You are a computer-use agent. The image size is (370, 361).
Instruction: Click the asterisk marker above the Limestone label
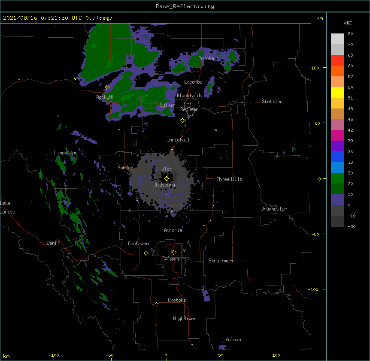pos(66,148)
